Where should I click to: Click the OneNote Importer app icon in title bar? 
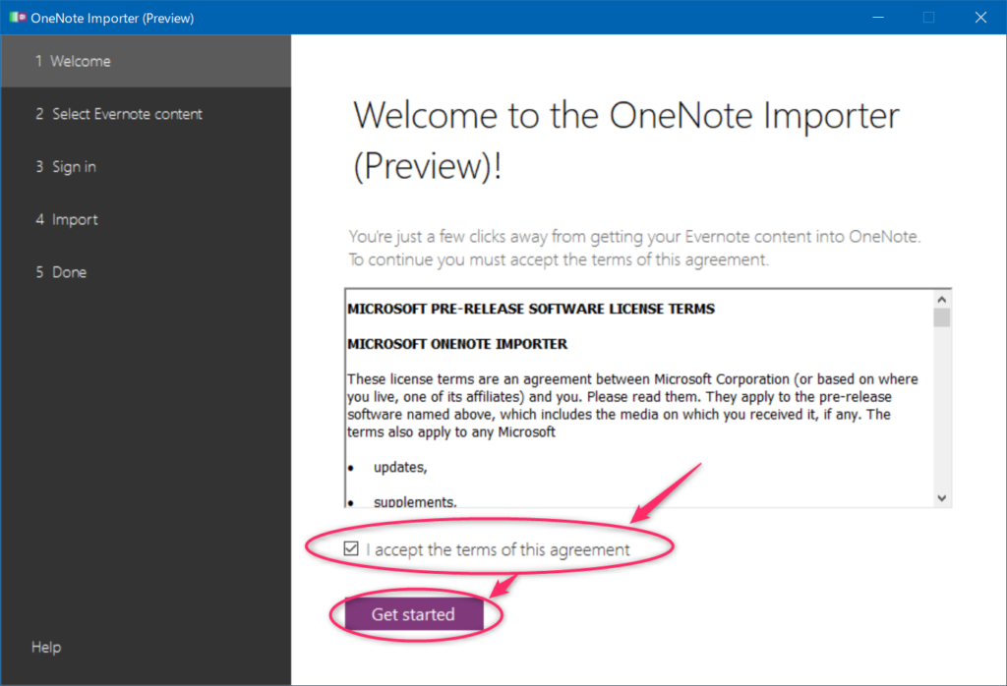pos(18,18)
